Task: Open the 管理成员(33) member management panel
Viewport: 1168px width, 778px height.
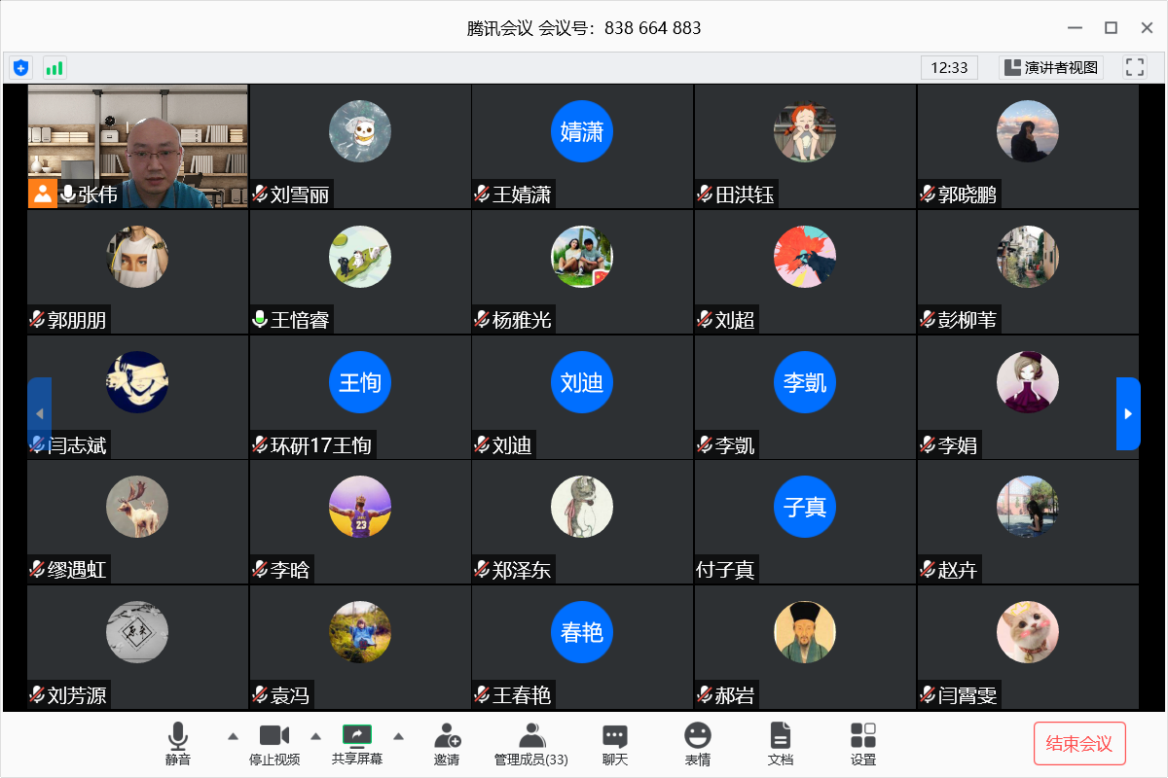Action: point(530,744)
